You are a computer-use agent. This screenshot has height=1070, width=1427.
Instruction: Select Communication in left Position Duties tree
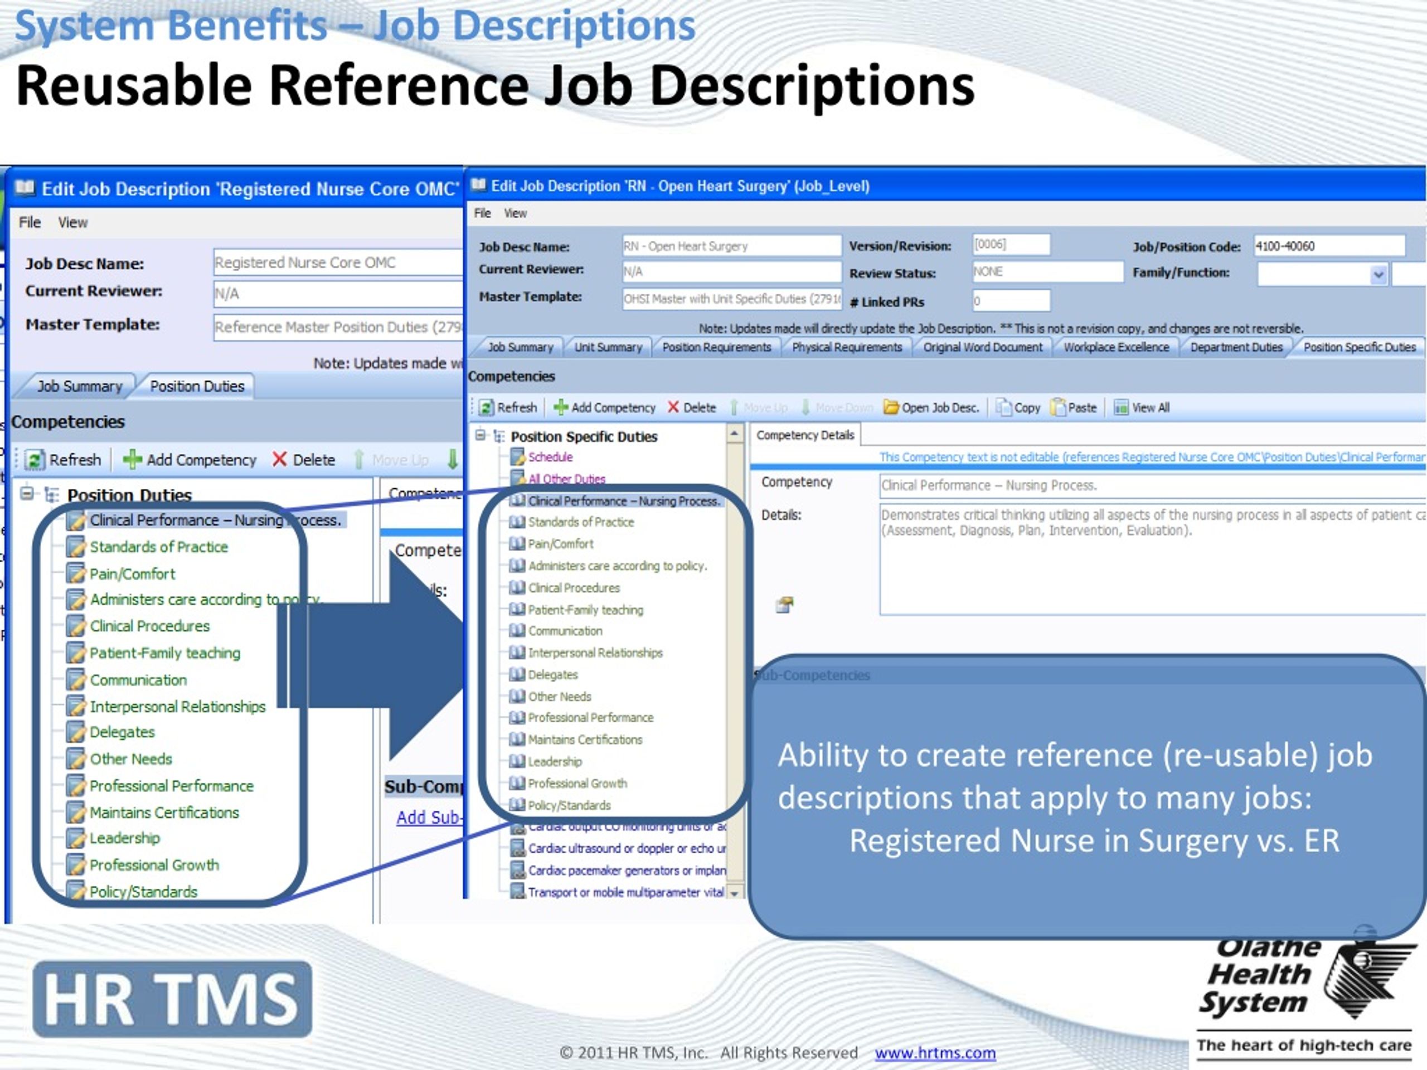coord(138,680)
